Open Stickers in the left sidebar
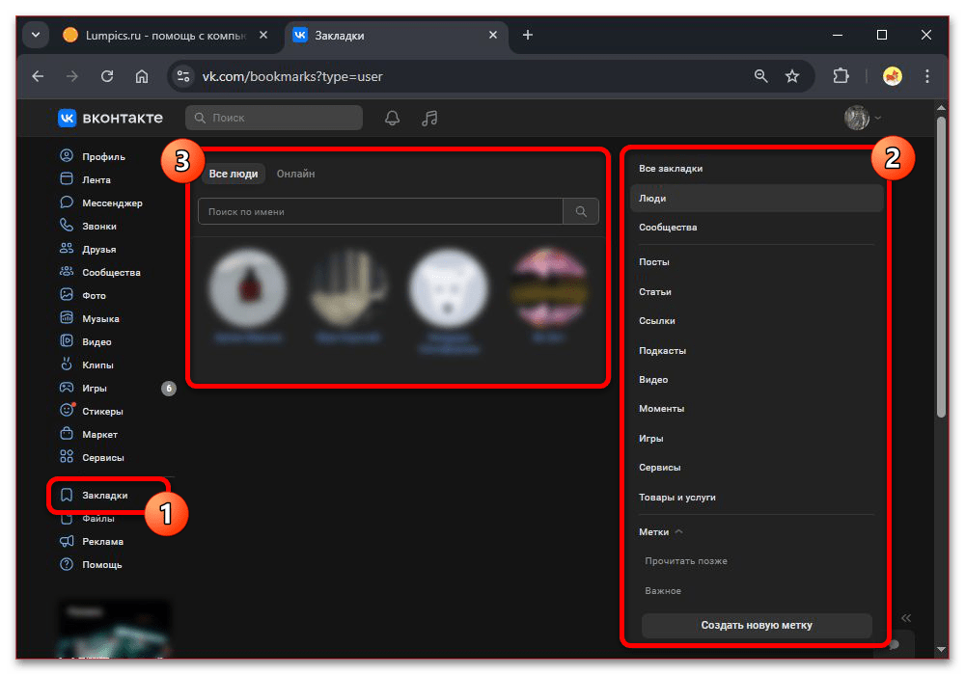This screenshot has width=965, height=675. tap(102, 412)
